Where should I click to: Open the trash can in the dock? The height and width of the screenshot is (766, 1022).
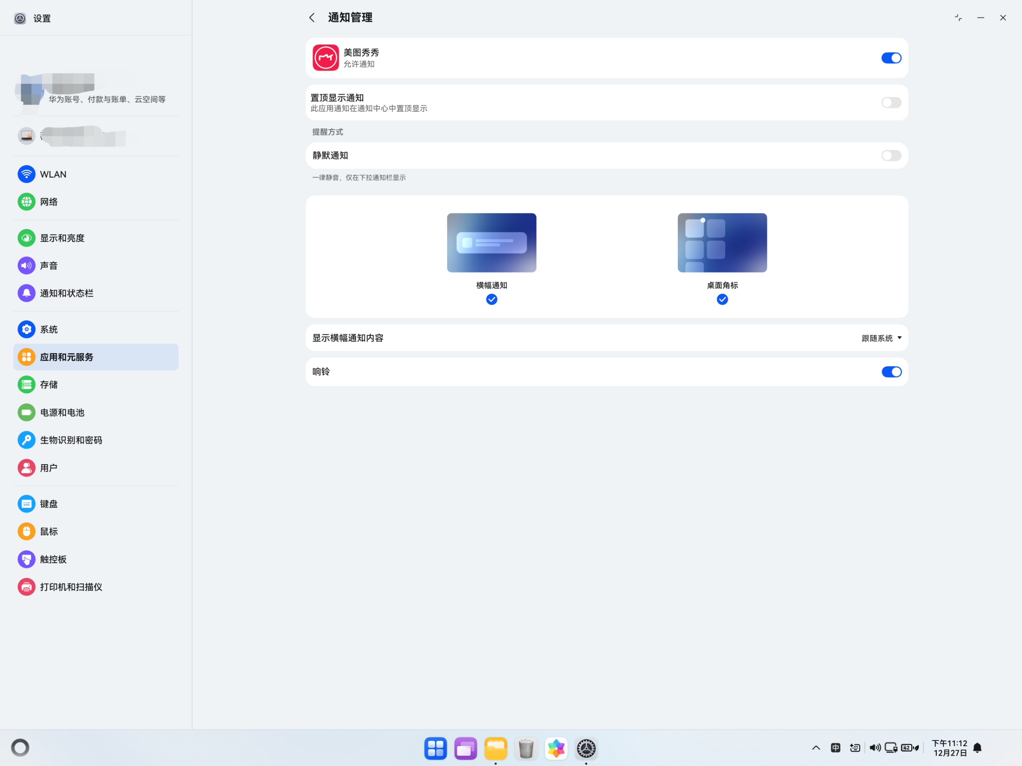(525, 748)
